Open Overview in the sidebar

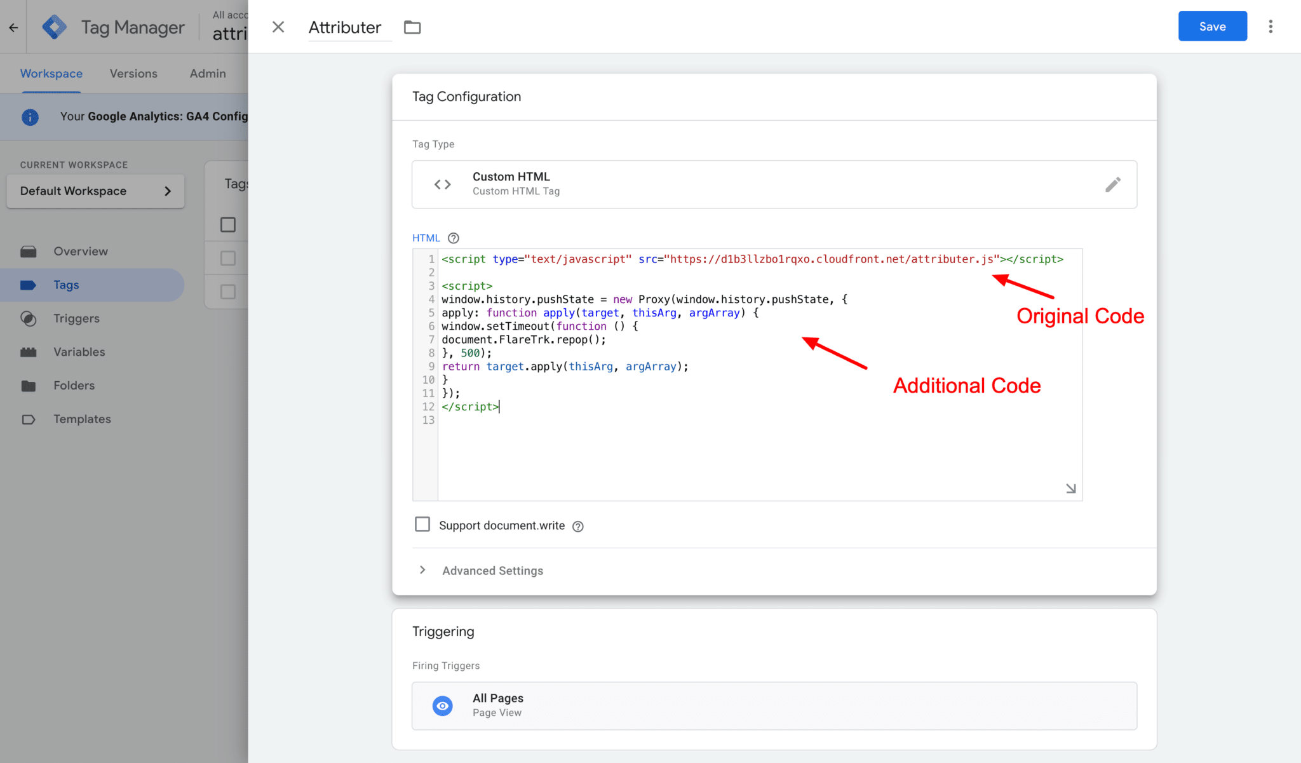(x=81, y=252)
